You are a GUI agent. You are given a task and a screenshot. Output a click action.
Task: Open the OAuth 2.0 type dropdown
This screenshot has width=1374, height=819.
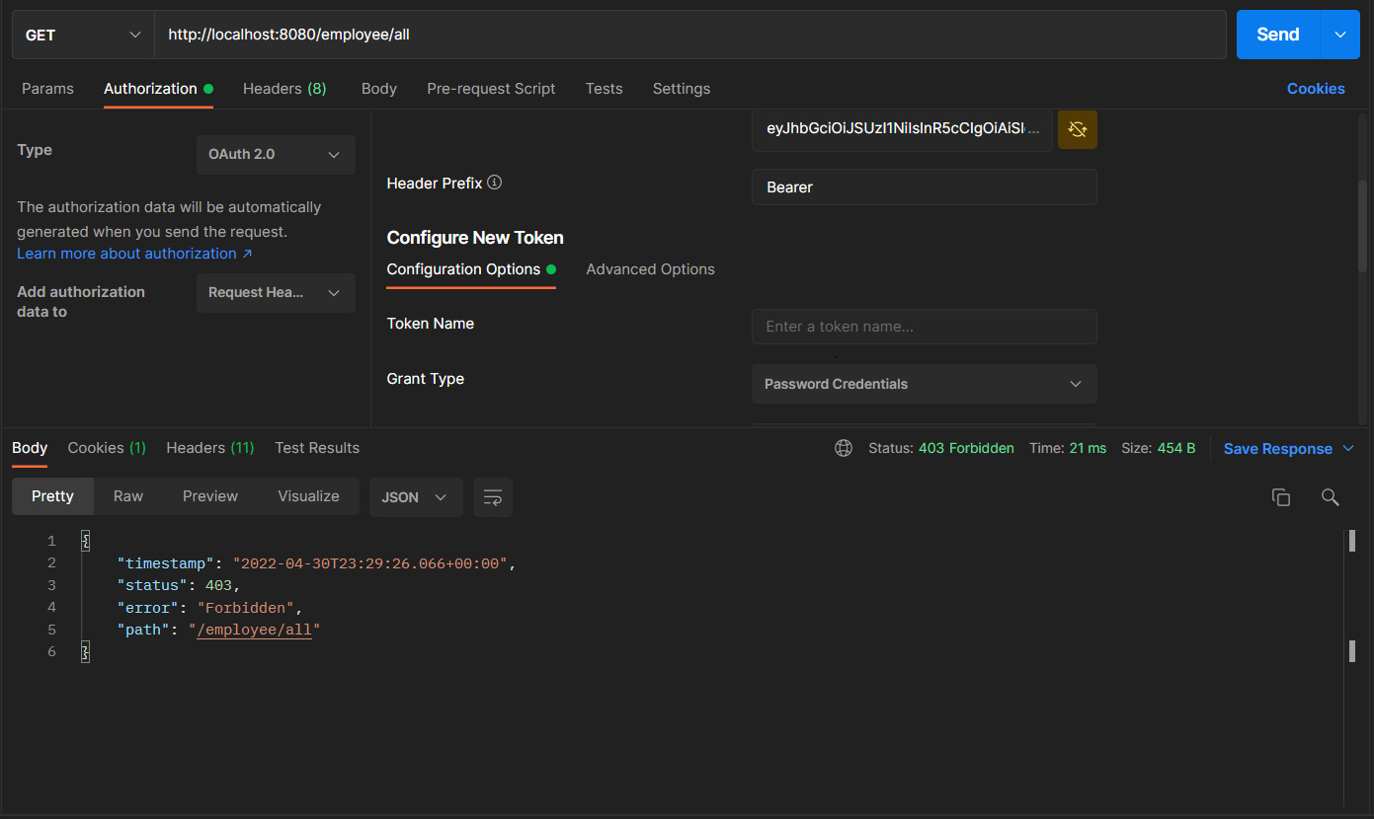[x=276, y=155]
